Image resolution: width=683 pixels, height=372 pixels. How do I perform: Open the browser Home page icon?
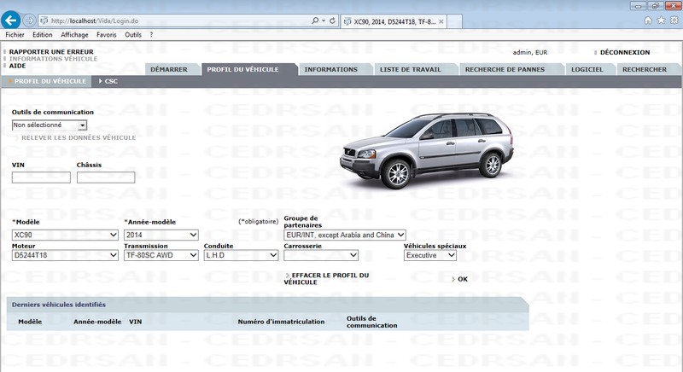click(x=648, y=20)
